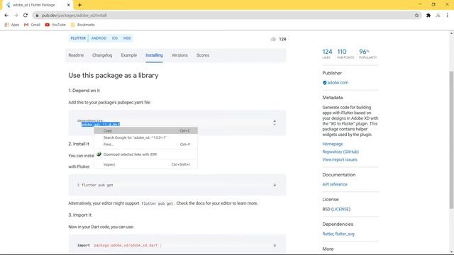The width and height of the screenshot is (454, 255).
Task: Choose Inspect from context menu
Action: [x=146, y=164]
